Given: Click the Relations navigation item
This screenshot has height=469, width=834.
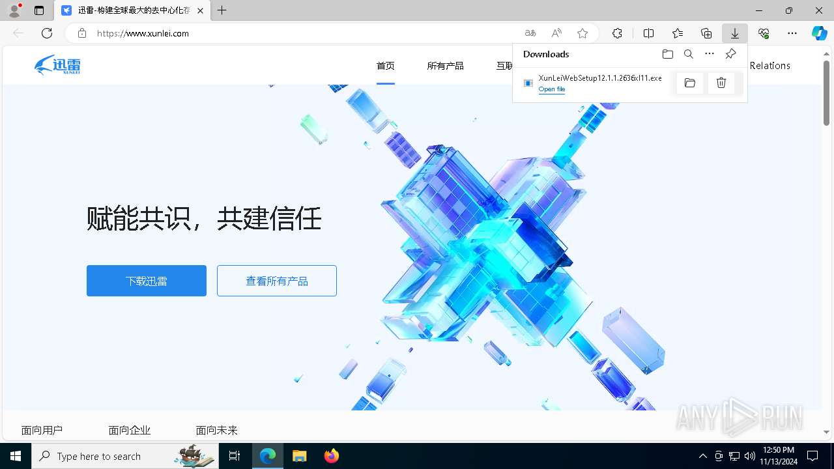Looking at the screenshot, I should (770, 66).
